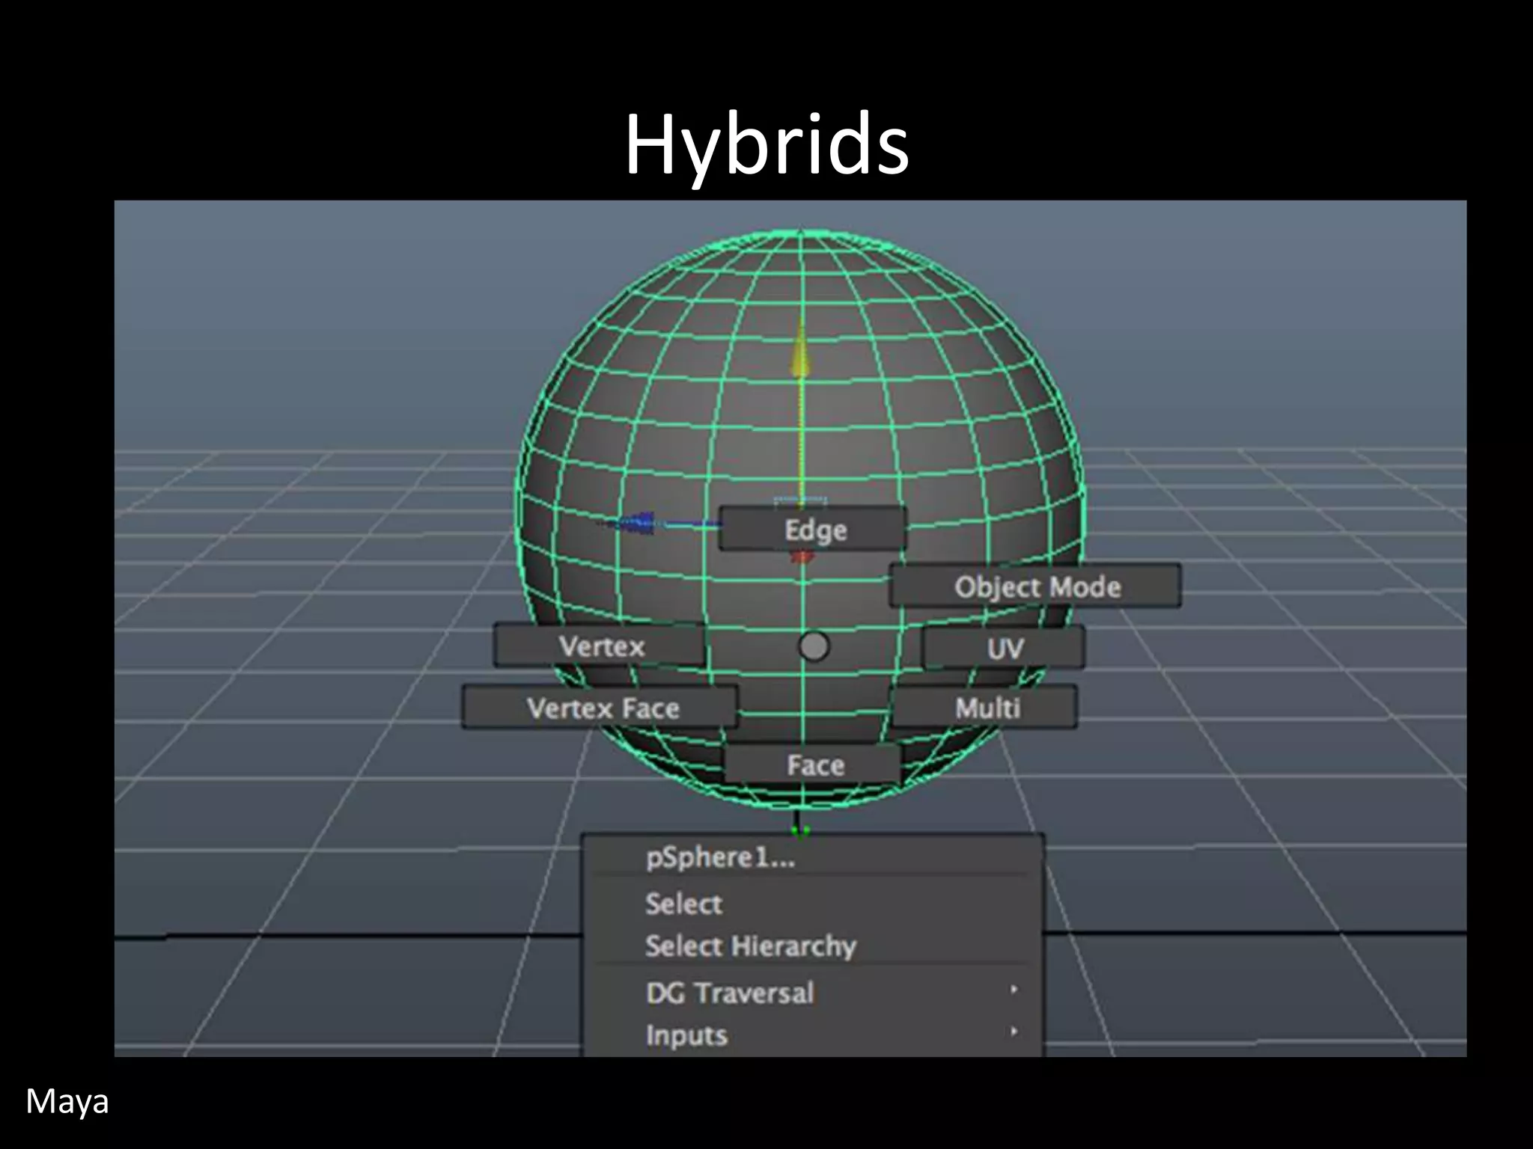The height and width of the screenshot is (1149, 1533).
Task: Click Select in the context menu
Action: click(x=813, y=903)
